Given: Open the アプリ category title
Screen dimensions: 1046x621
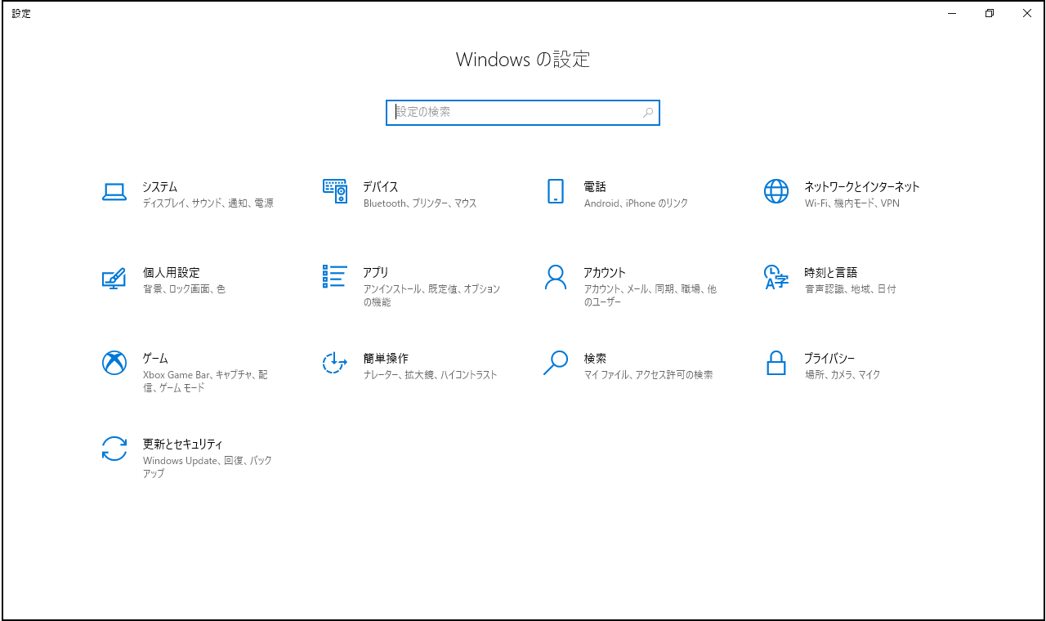Looking at the screenshot, I should tap(376, 273).
